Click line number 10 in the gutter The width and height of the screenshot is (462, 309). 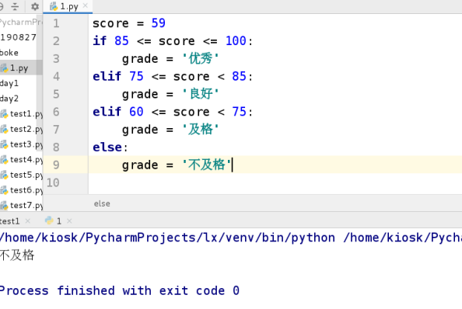point(53,182)
